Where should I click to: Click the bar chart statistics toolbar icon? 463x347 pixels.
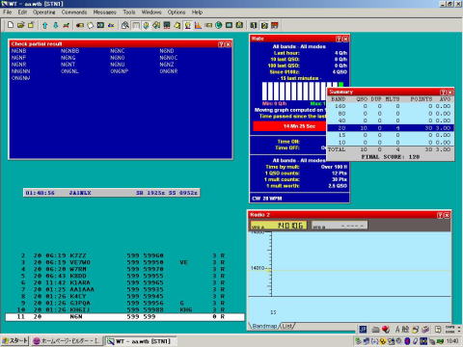pyautogui.click(x=198, y=25)
